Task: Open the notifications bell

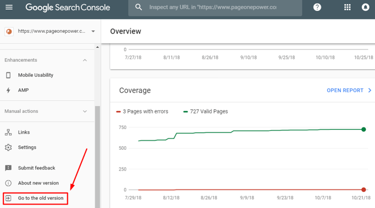Action: pyautogui.click(x=365, y=7)
